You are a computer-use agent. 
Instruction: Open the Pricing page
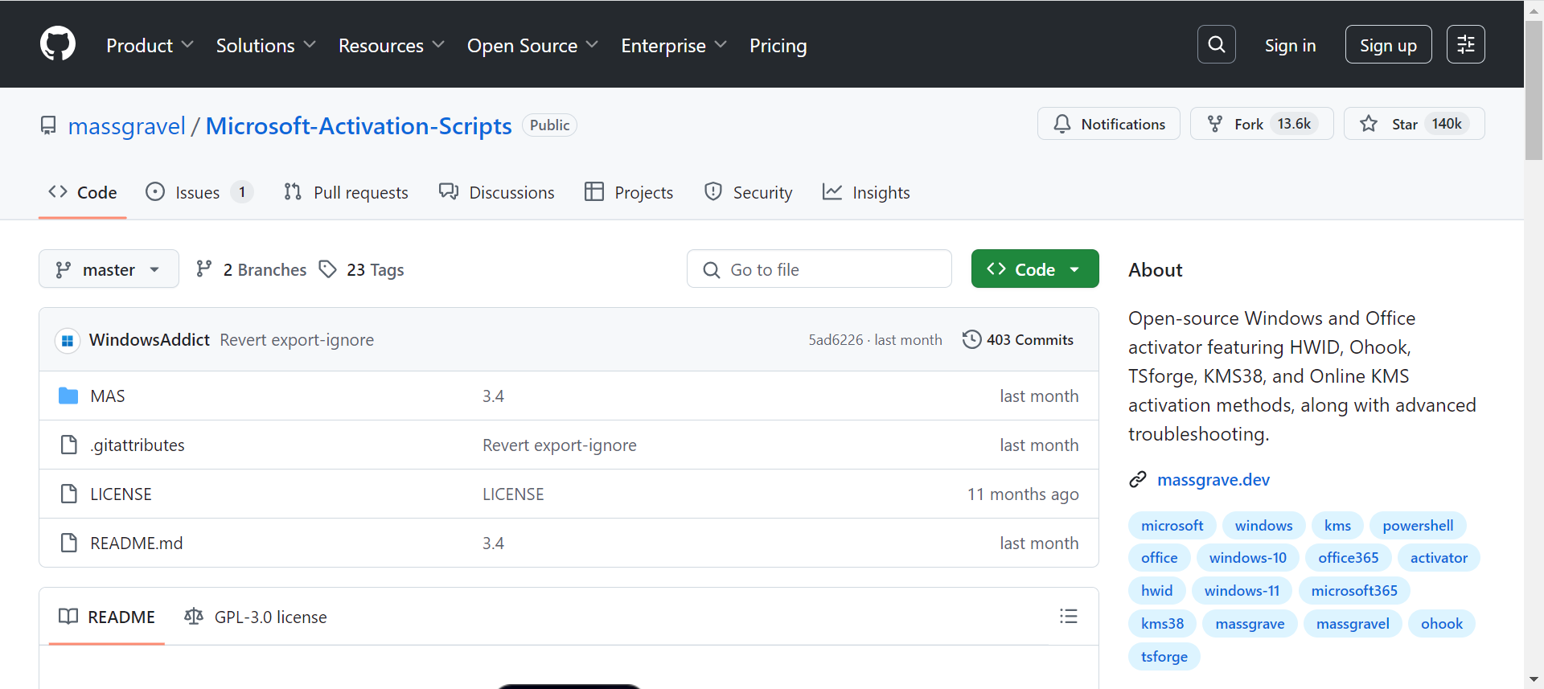tap(778, 45)
